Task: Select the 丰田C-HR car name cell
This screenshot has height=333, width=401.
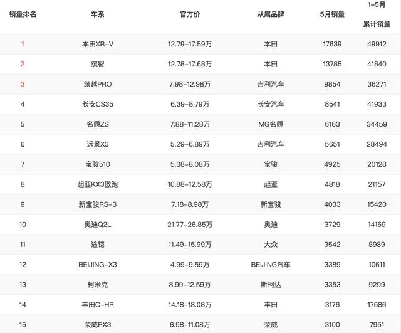Action: point(98,305)
